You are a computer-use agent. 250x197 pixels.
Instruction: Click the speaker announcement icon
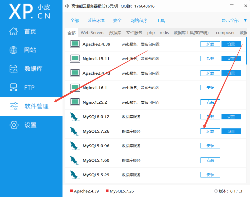(x=67, y=6)
